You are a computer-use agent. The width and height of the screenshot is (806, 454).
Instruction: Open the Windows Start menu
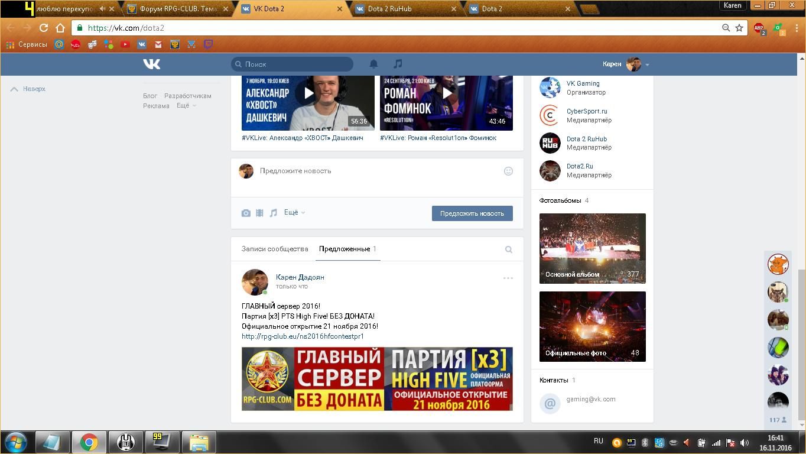(16, 442)
